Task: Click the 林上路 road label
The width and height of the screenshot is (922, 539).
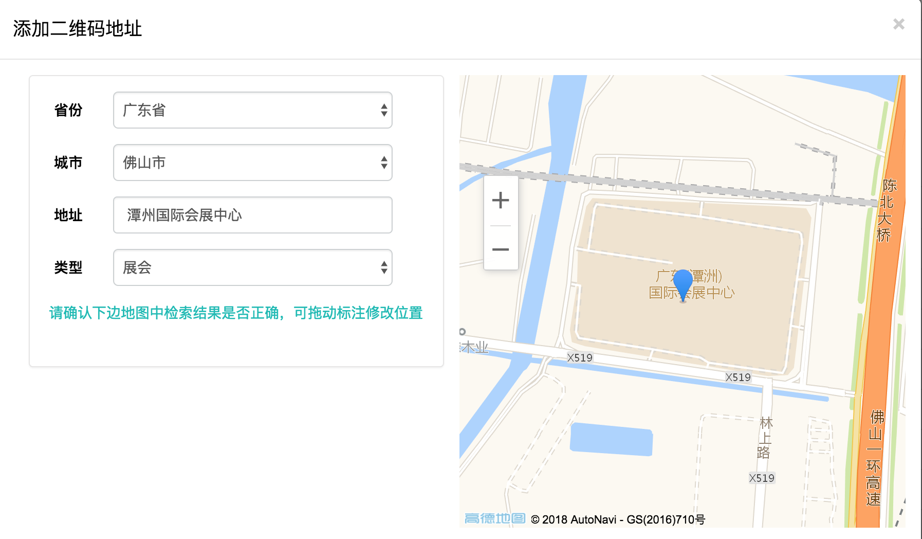Action: [x=765, y=438]
